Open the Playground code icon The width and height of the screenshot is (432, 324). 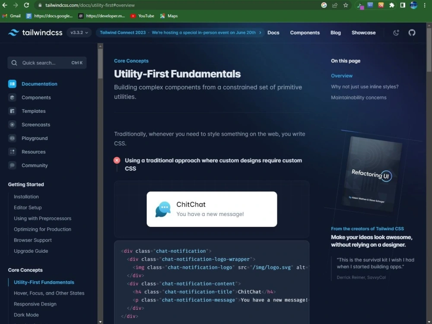13,138
